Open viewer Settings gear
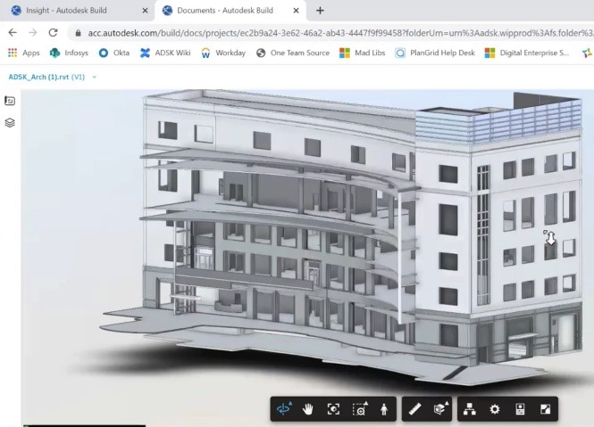Screen dimensions: 594x427 495,409
